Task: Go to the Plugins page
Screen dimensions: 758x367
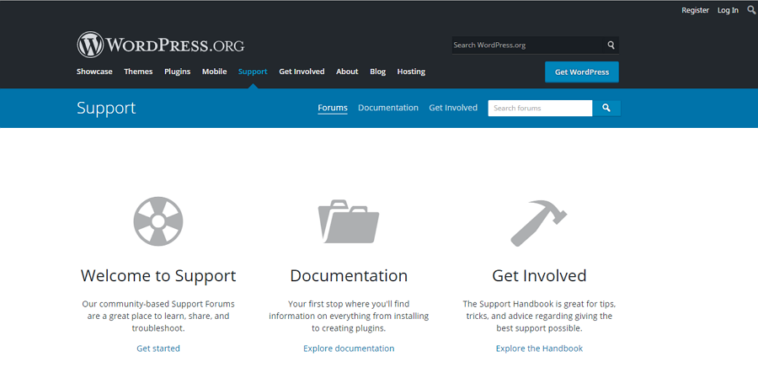Action: click(178, 72)
